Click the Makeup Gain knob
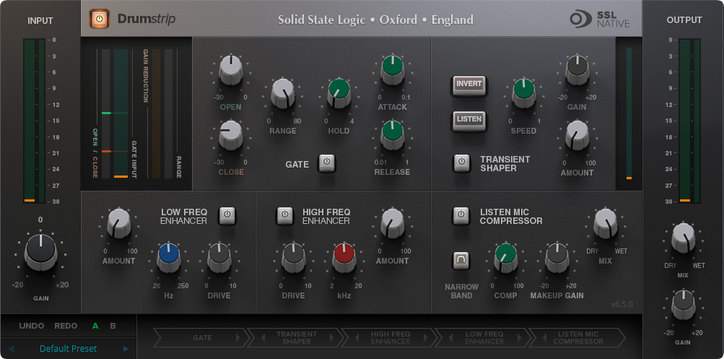 pyautogui.click(x=557, y=258)
